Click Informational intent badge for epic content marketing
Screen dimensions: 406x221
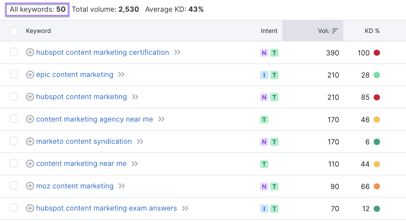point(264,75)
